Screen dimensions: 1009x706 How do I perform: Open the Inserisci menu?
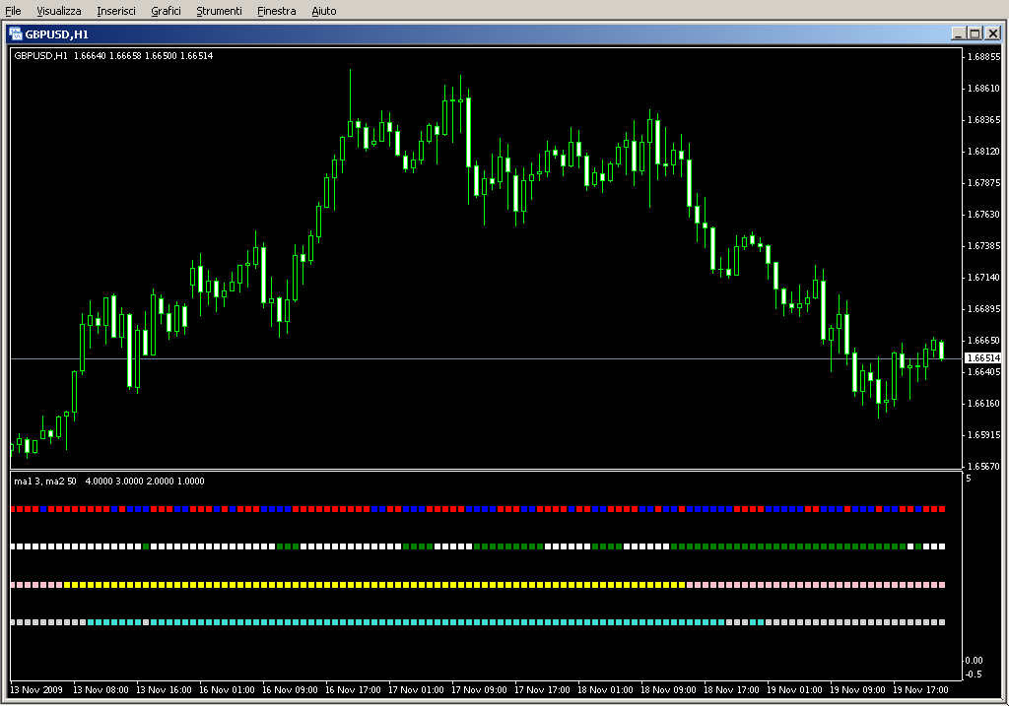[x=116, y=11]
